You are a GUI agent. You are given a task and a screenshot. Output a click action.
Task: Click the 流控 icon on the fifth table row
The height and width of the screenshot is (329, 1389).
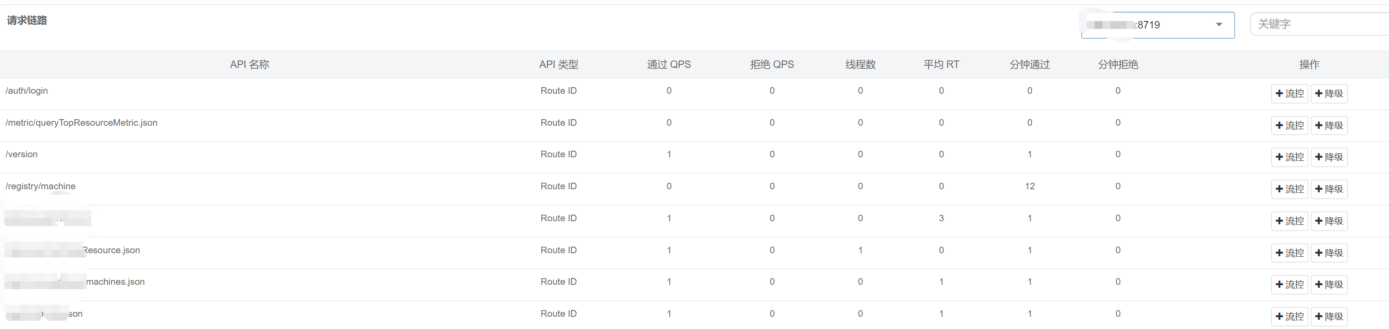tap(1289, 221)
